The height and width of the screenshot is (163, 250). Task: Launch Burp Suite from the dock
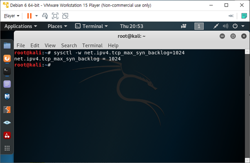coord(7,110)
